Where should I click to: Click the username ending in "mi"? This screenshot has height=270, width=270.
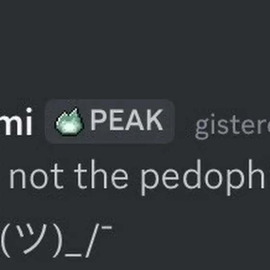pyautogui.click(x=16, y=121)
